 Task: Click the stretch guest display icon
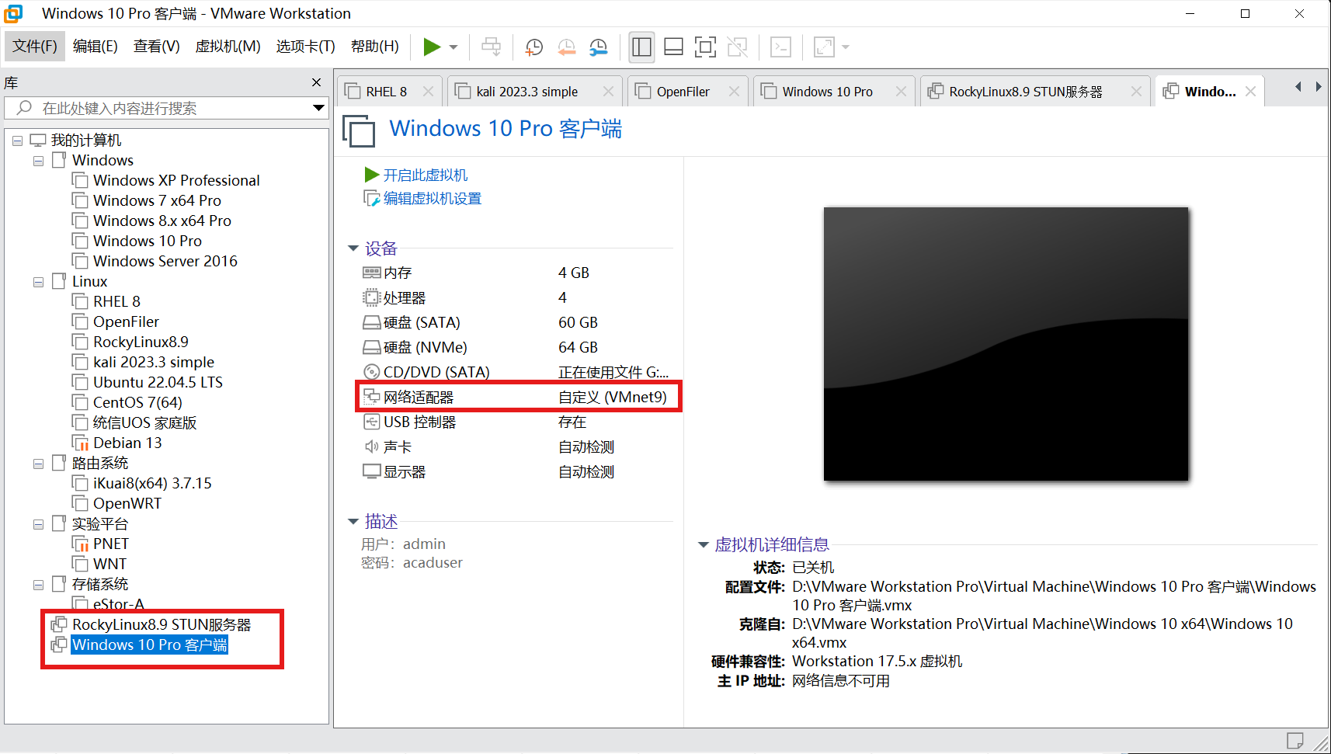824,47
